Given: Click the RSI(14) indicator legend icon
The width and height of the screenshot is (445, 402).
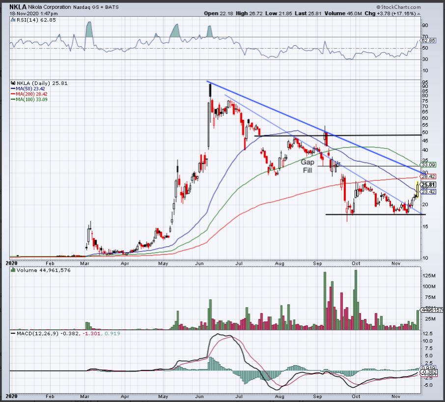Looking at the screenshot, I should click(x=13, y=20).
